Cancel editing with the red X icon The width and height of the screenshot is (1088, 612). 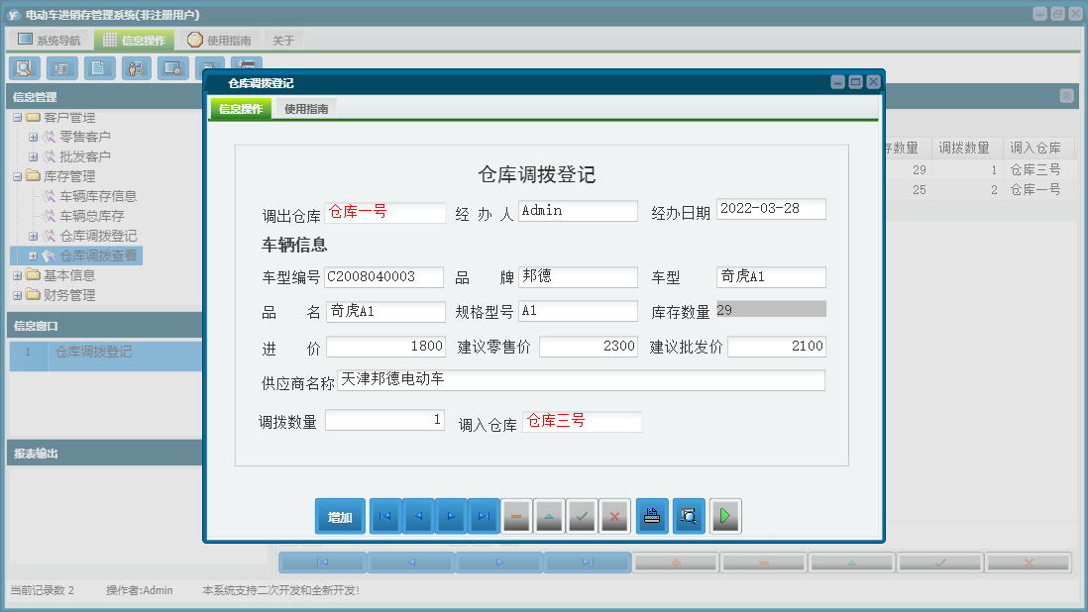(x=614, y=516)
